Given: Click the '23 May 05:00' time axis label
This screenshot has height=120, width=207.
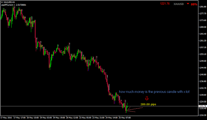Looking at the screenshot, I should tap(85, 118).
